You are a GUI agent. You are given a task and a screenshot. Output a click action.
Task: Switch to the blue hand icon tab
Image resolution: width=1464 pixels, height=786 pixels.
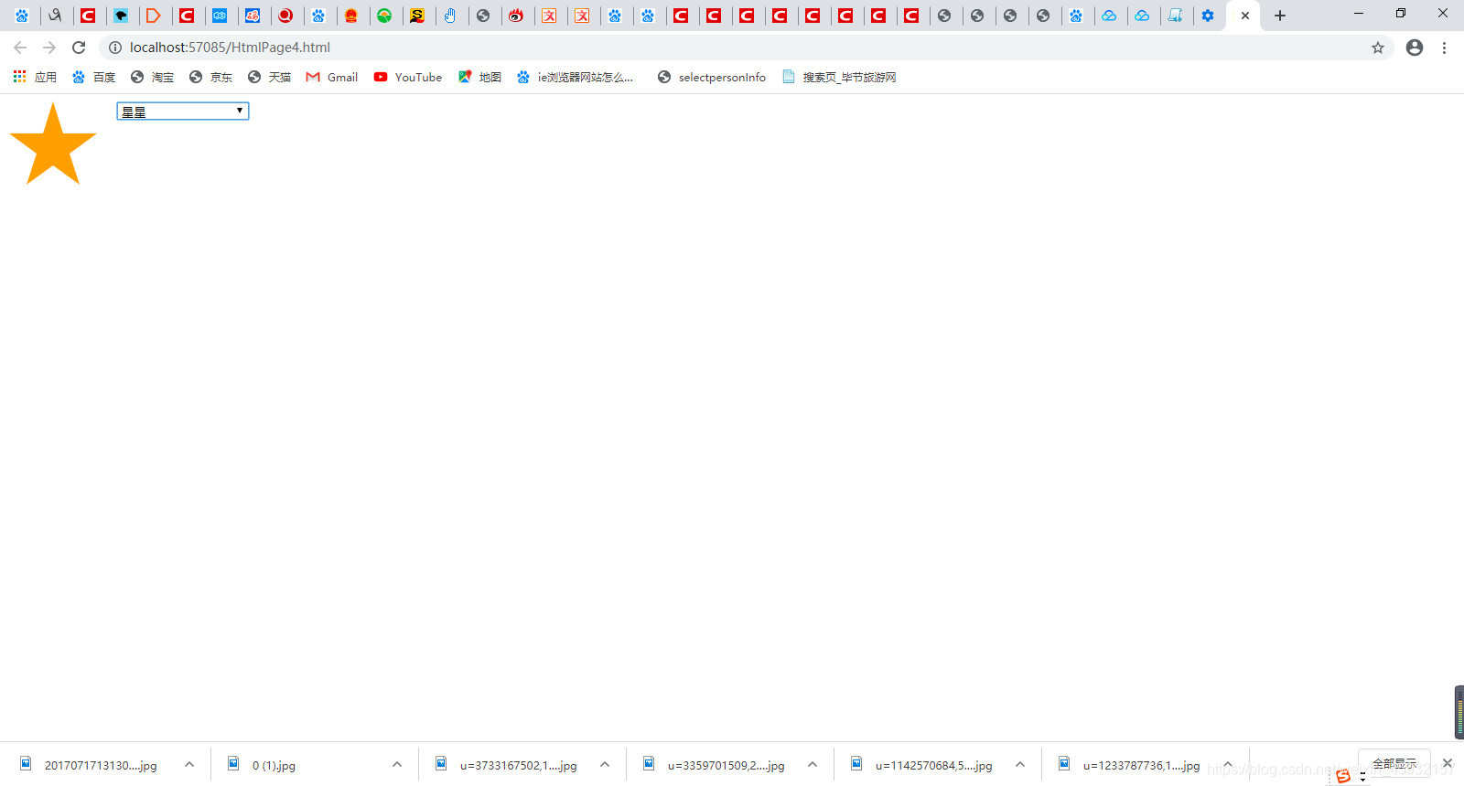(x=450, y=16)
